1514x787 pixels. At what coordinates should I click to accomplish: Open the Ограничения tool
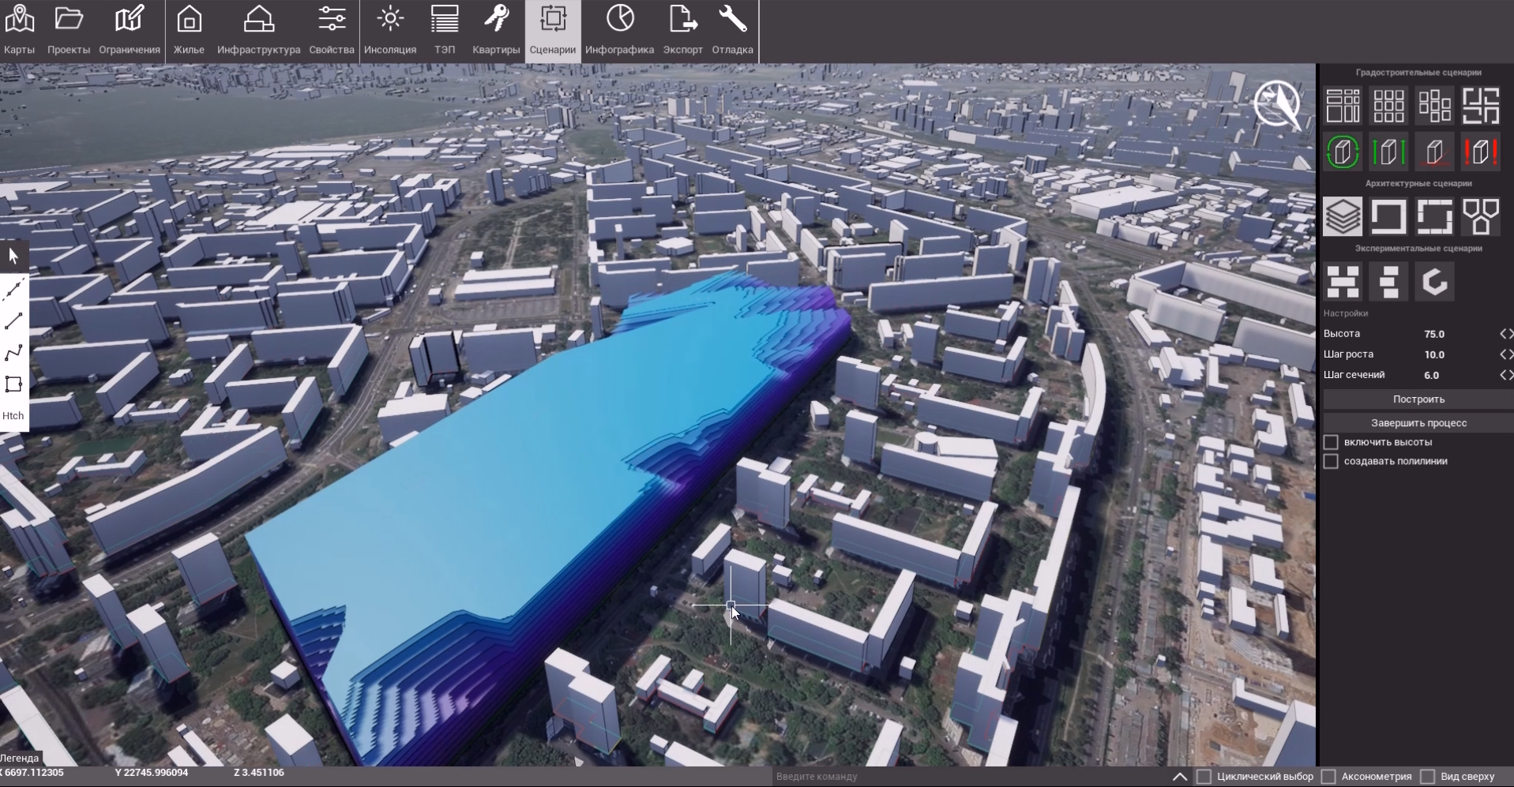[130, 30]
